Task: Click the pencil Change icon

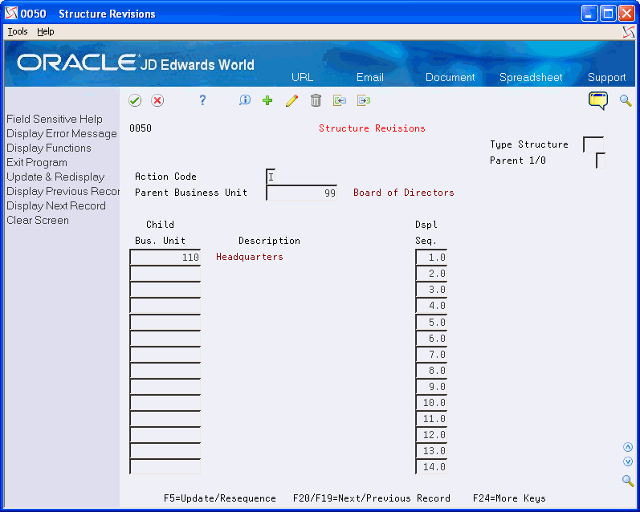Action: tap(291, 100)
